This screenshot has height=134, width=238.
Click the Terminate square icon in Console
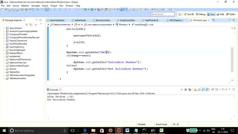click(x=181, y=90)
